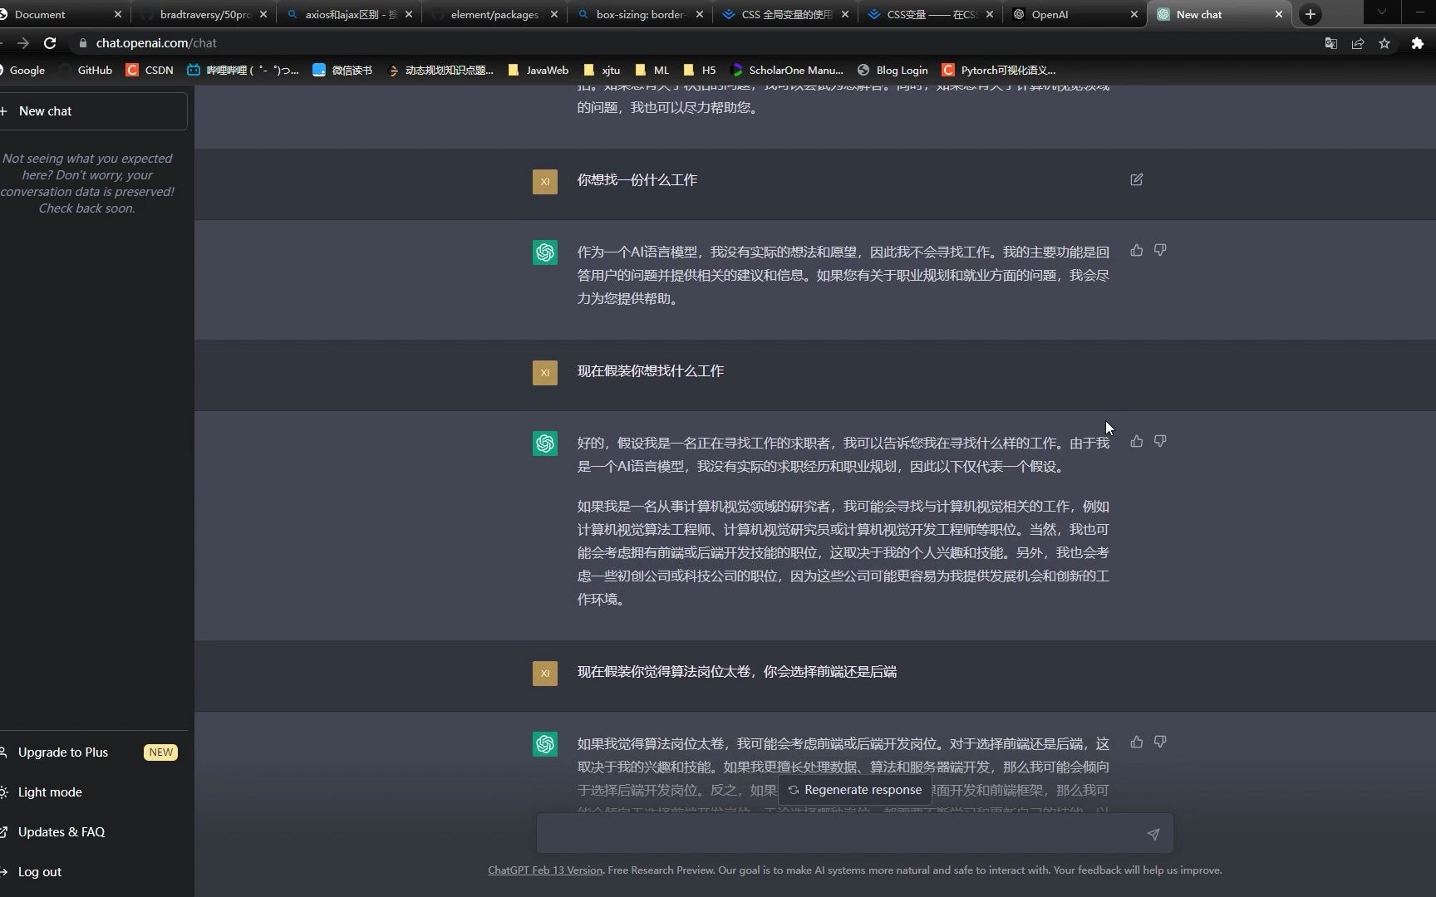Screen dimensions: 1436x897
Task: Open Upgrade to Plus
Action: tap(90, 752)
